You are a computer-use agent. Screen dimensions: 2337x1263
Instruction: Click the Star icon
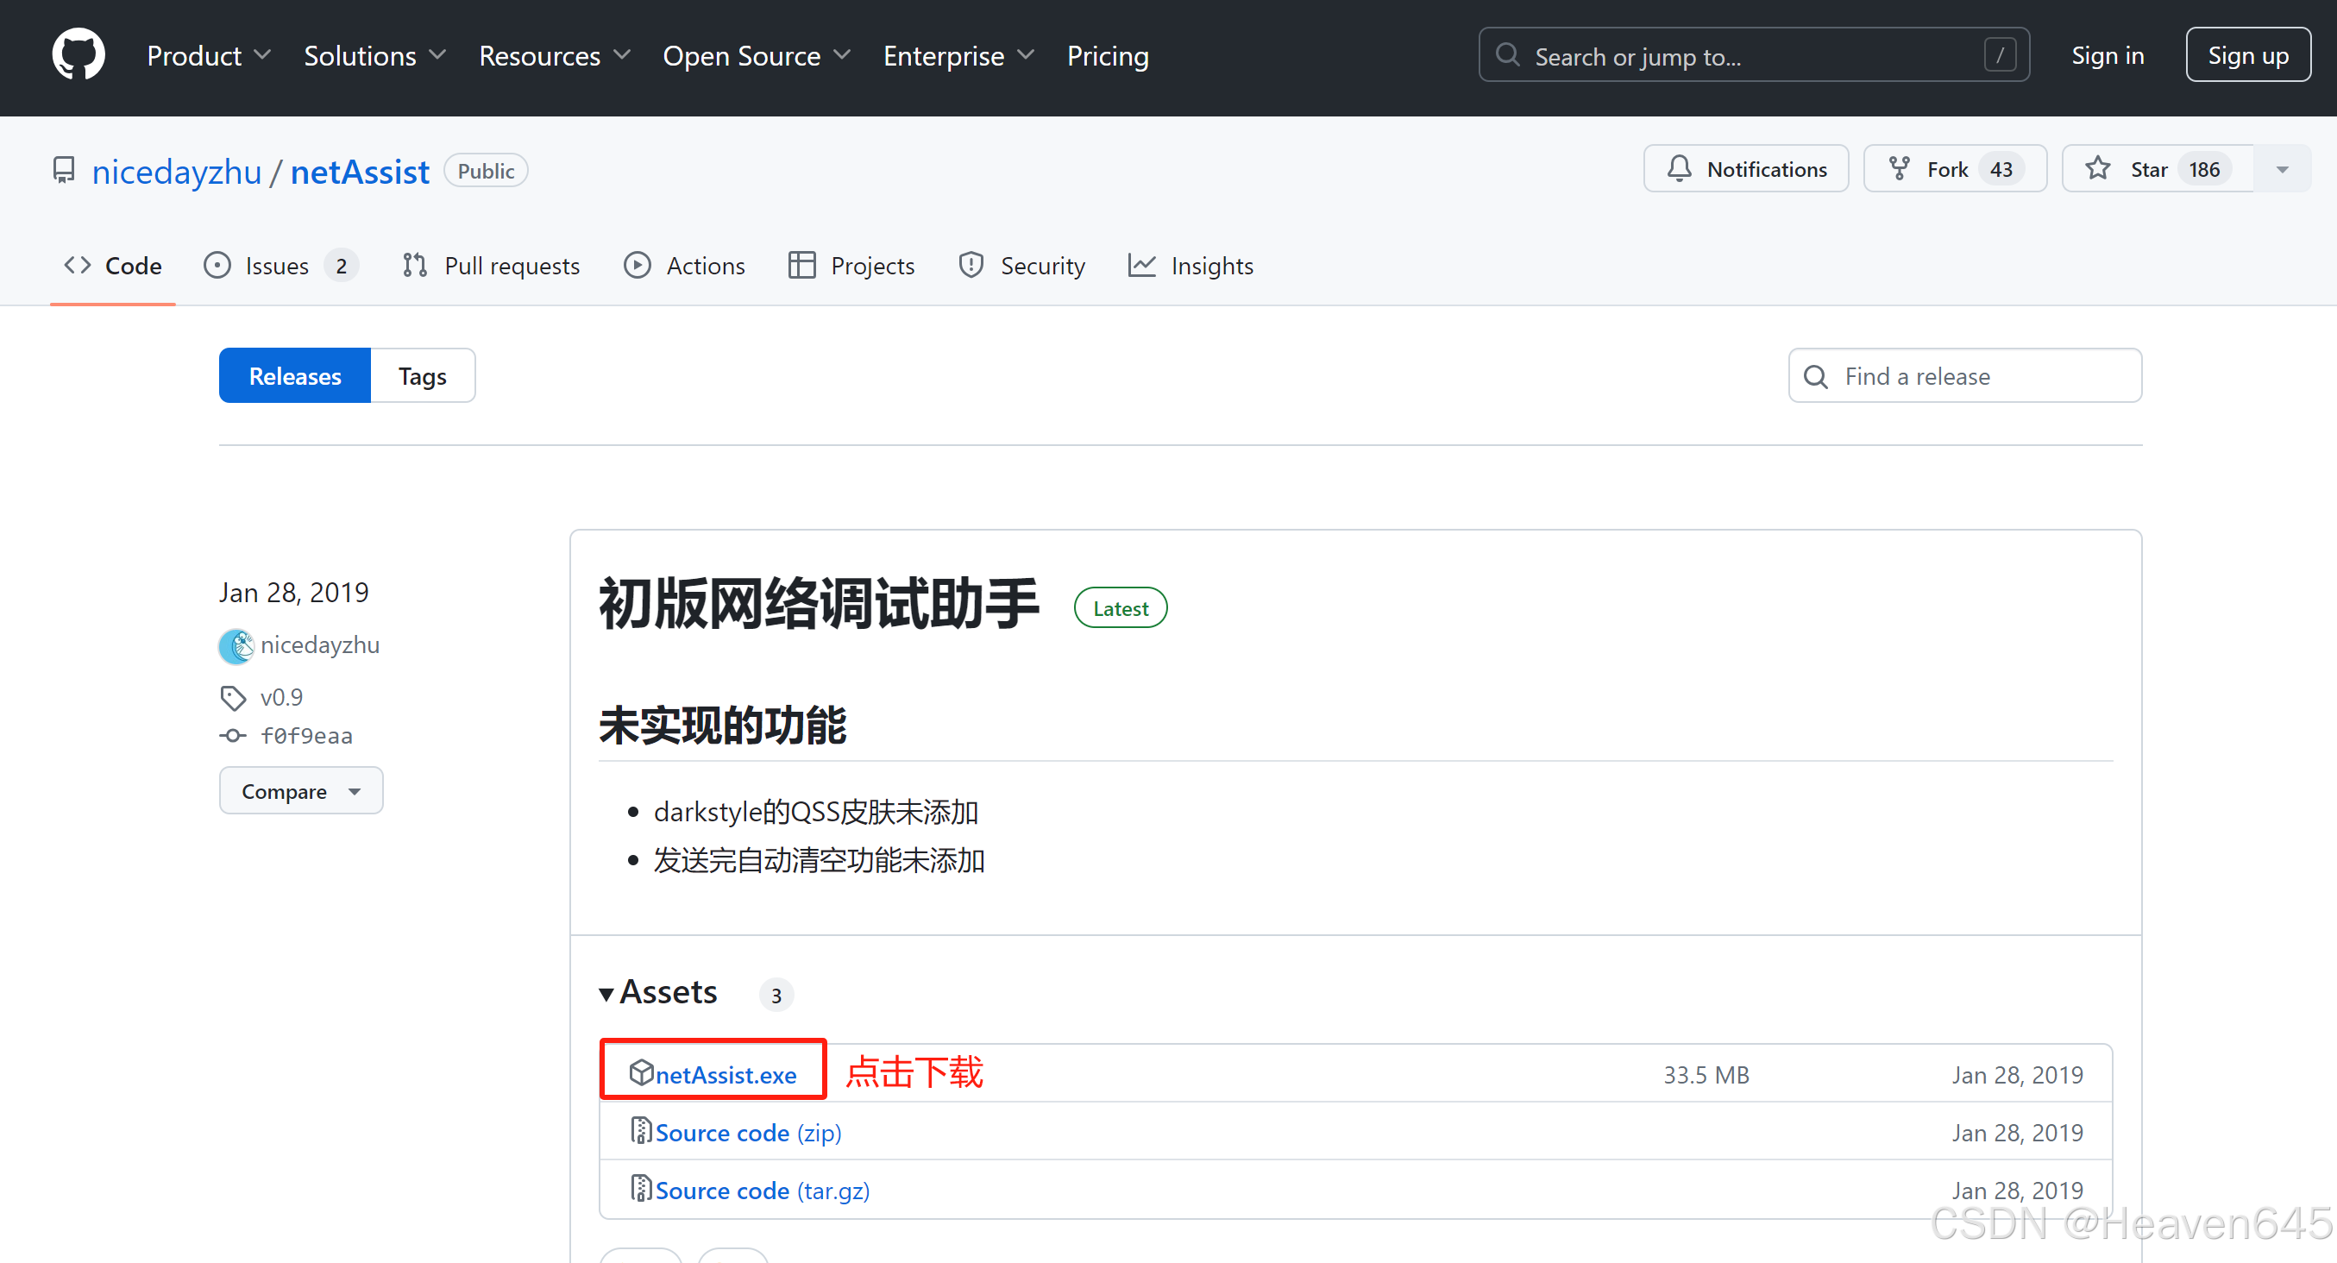click(x=2096, y=169)
